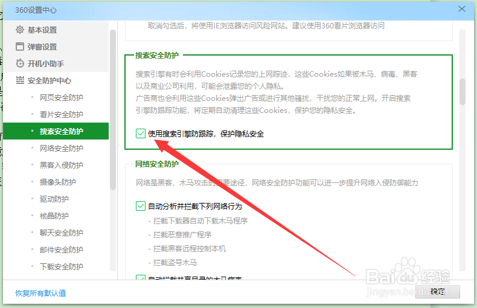
Task: Open 下载安全防护 settings
Action: [x=61, y=266]
